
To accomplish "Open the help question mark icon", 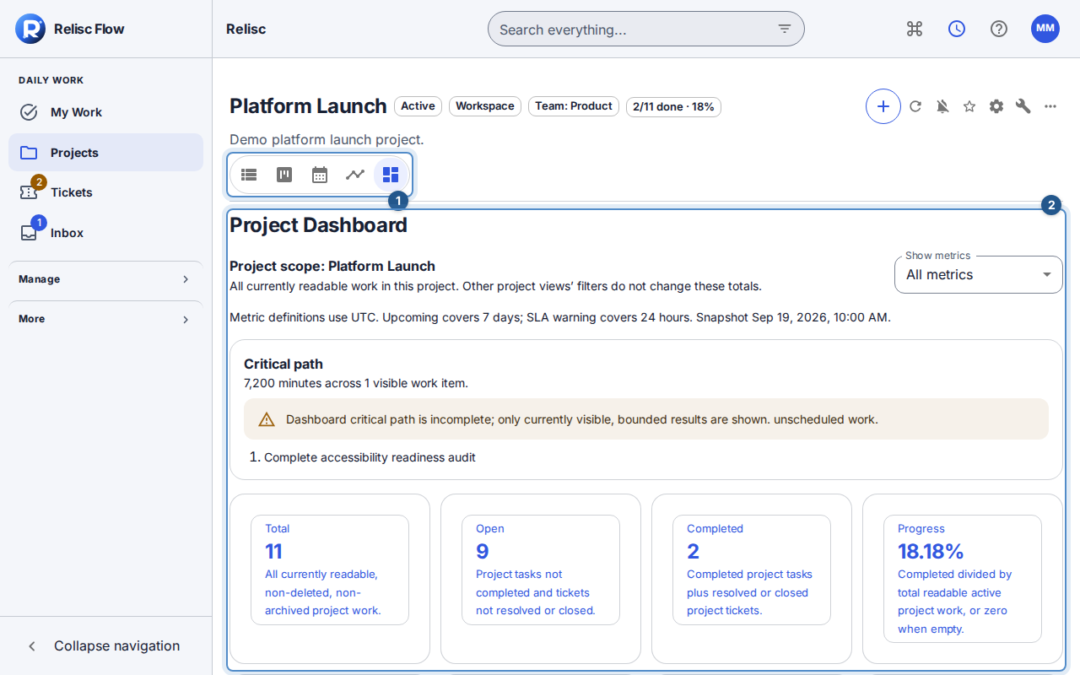I will click(x=999, y=29).
